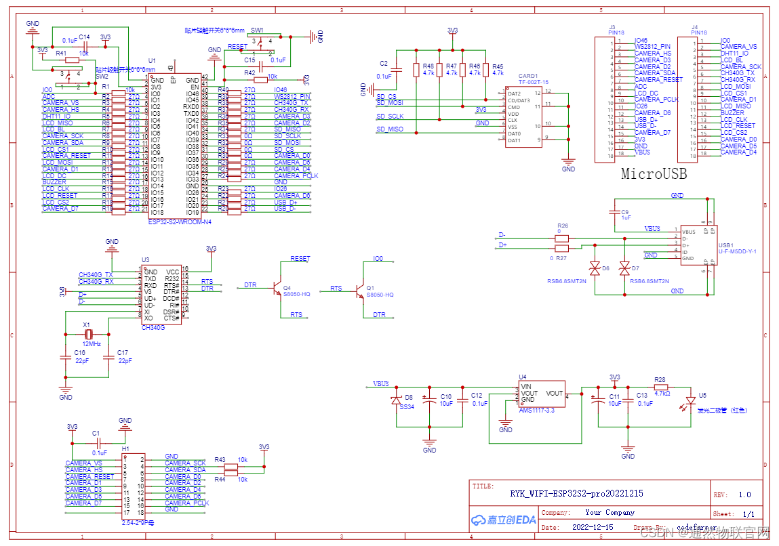Click the Sheet 1/1 value

pos(748,513)
